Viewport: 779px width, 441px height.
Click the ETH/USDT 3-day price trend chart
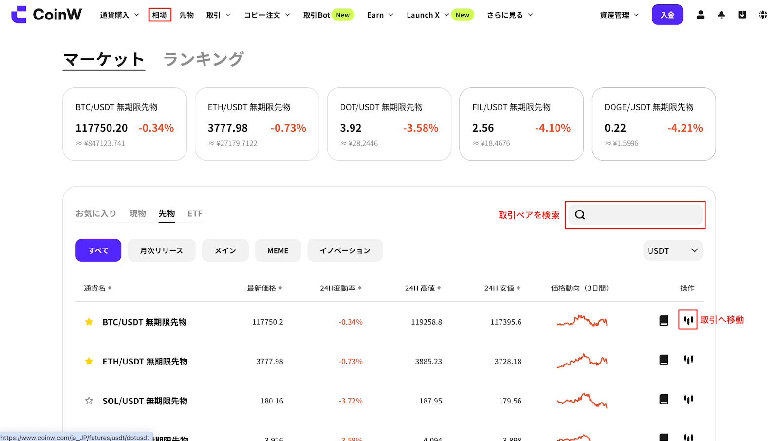pyautogui.click(x=582, y=360)
